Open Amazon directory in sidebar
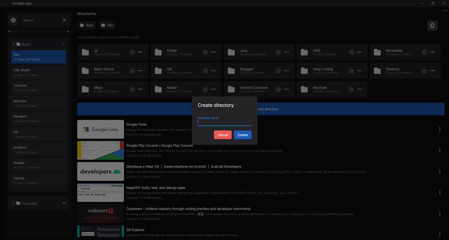Viewport: 449px width, 240px height. 39,149
